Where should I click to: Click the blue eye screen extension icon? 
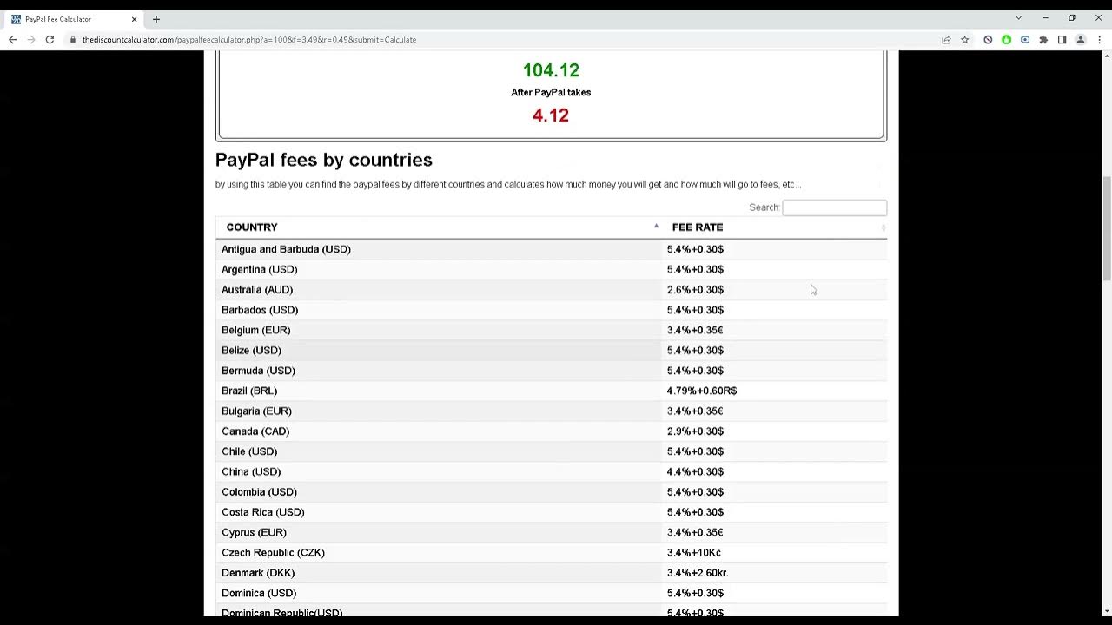pyautogui.click(x=1025, y=40)
